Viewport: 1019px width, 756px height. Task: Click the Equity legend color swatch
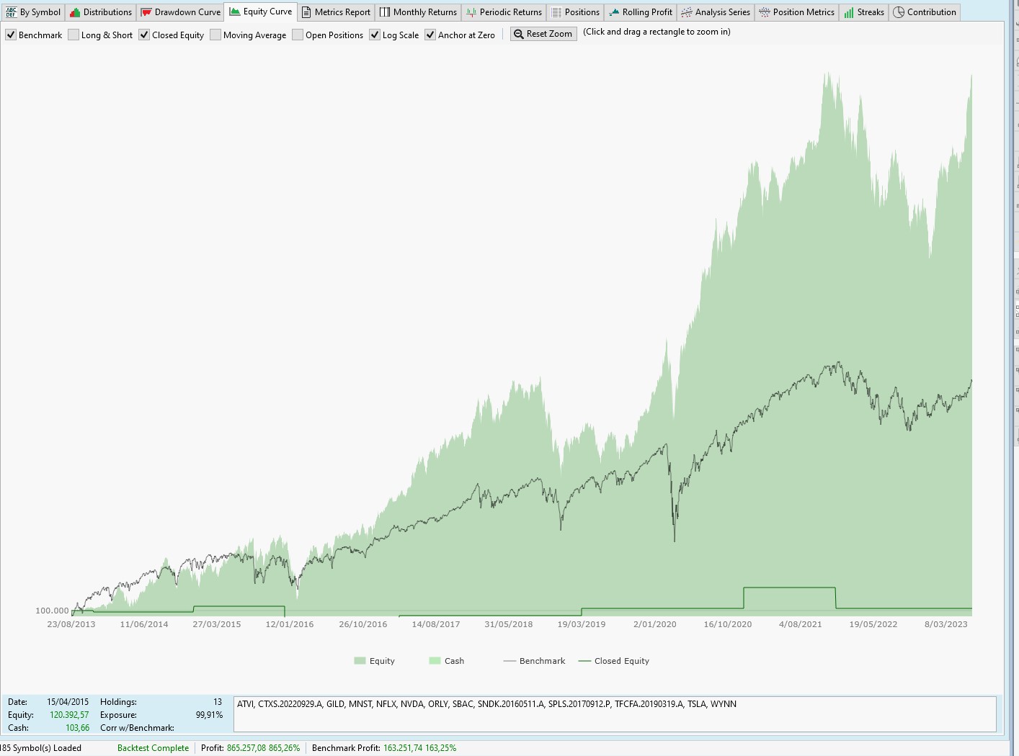(360, 661)
